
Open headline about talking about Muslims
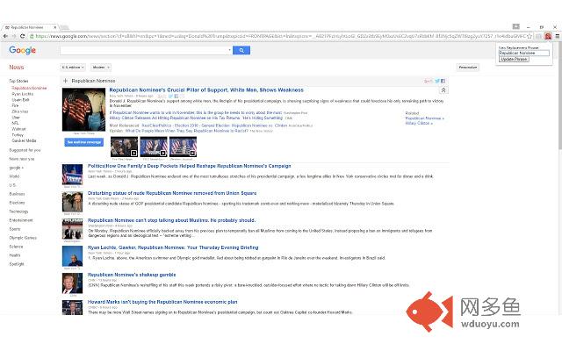pyautogui.click(x=172, y=220)
